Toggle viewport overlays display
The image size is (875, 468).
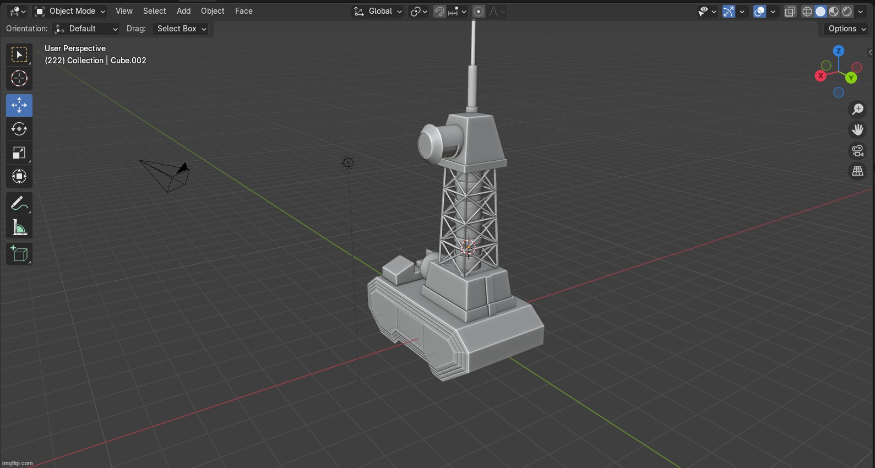pos(760,11)
